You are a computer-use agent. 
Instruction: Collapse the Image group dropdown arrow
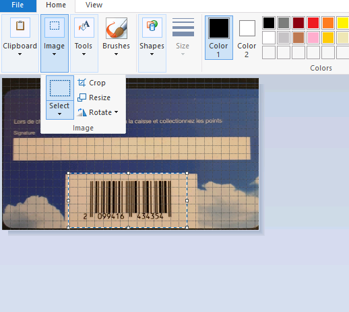pyautogui.click(x=54, y=54)
